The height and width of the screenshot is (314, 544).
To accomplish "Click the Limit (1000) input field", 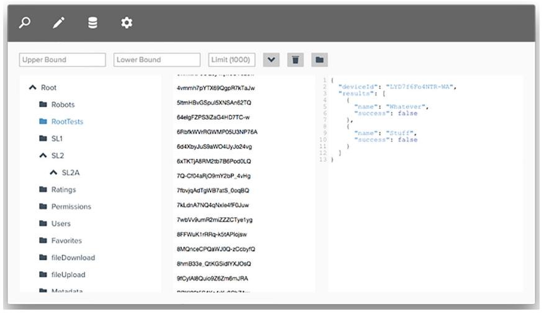I will coord(232,60).
